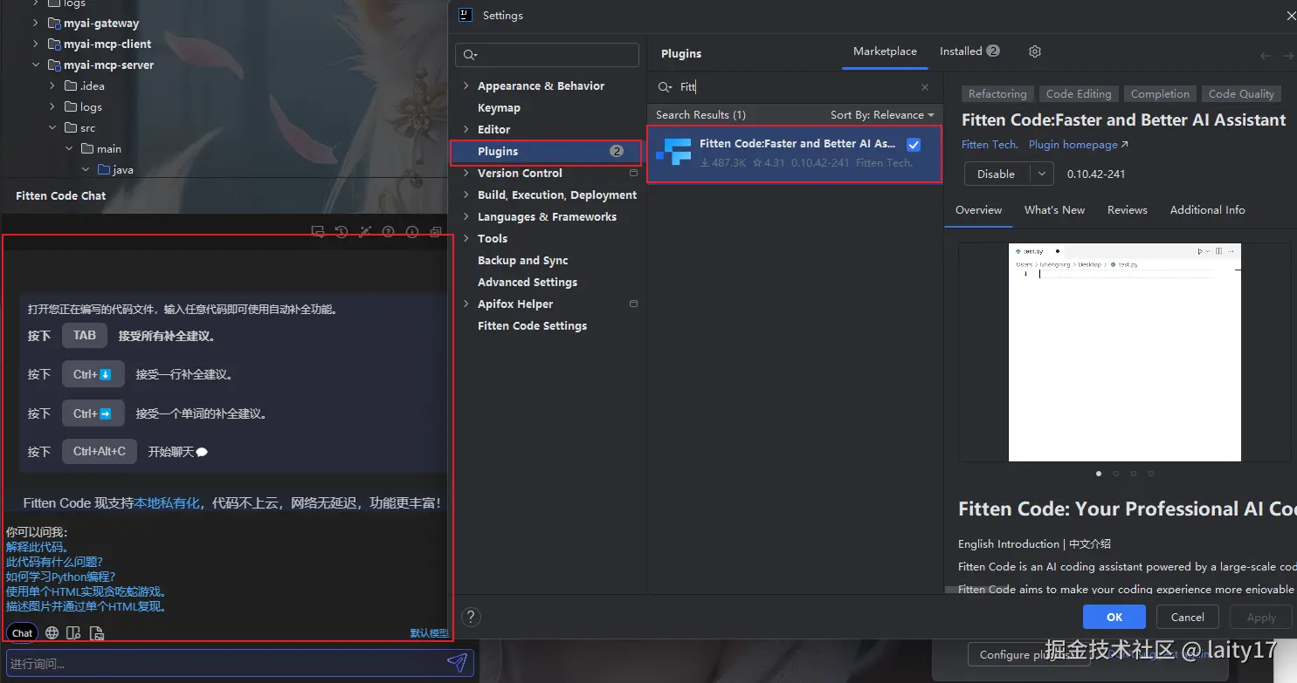This screenshot has width=1297, height=683.
Task: Open the Reviews tab
Action: point(1127,210)
